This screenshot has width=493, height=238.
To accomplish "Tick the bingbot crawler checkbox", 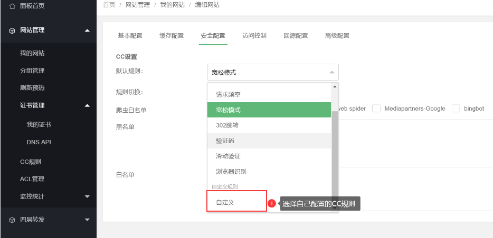I will [x=456, y=108].
